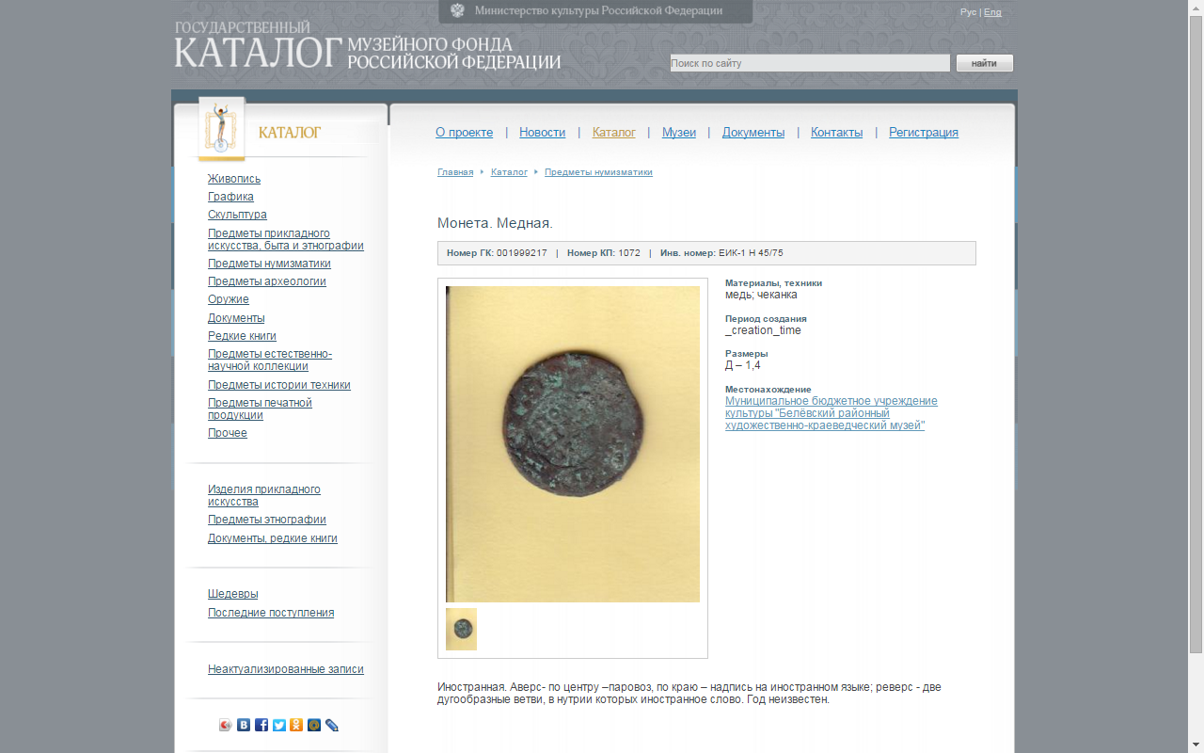Share page via VKontakte icon
Viewport: 1204px width, 753px height.
(x=244, y=725)
